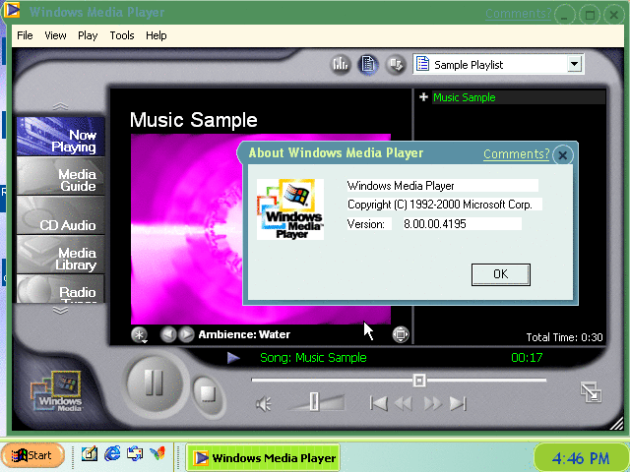Click Comments? link in main title bar
630x472 pixels.
[x=519, y=13]
